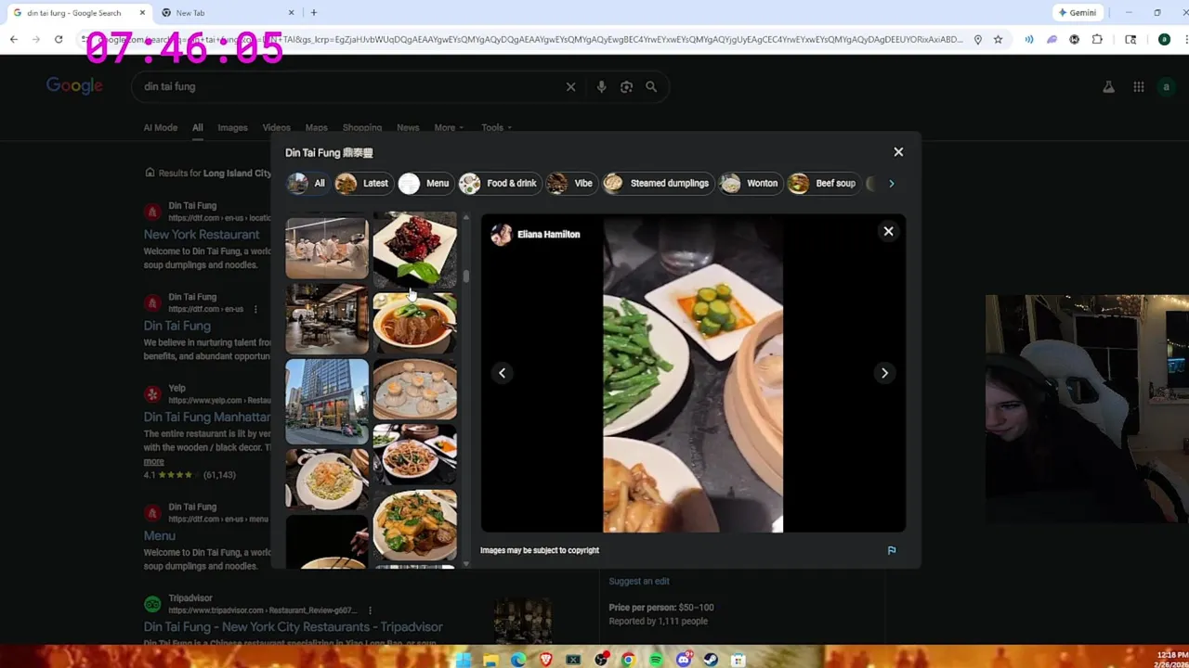1189x668 pixels.
Task: Select the Latest photos filter chip
Action: 363,183
